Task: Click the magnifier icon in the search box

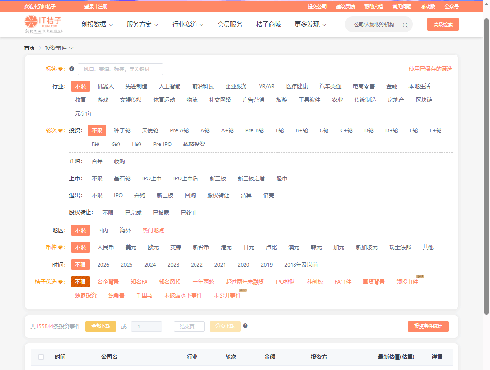Action: pyautogui.click(x=405, y=25)
